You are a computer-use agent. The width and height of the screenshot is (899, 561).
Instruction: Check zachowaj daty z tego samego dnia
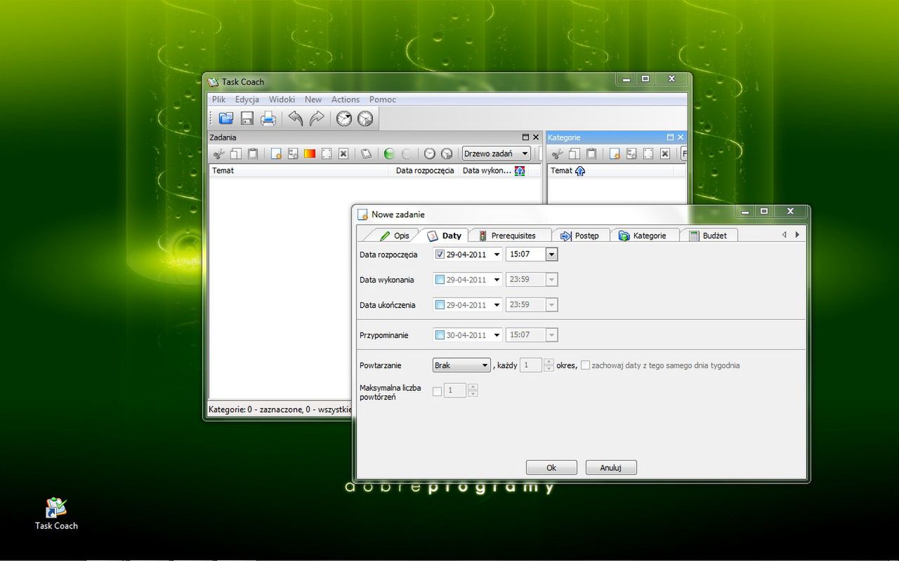pos(586,365)
